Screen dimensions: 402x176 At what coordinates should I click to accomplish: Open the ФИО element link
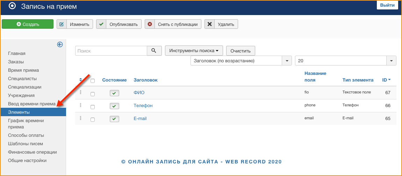139,93
